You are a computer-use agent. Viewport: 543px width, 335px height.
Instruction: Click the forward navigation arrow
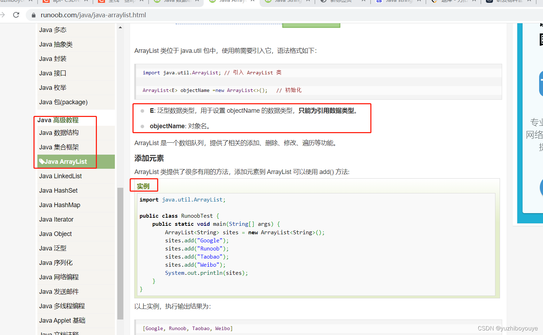pos(2,15)
